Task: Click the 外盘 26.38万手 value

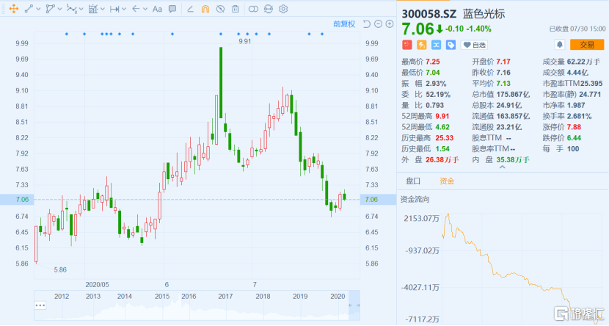Action: point(442,160)
